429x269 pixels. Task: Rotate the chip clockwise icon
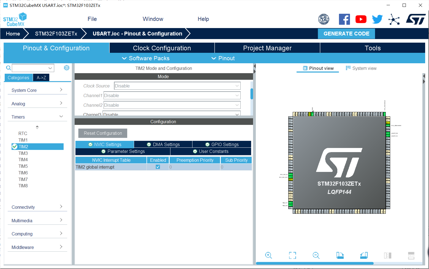coord(340,256)
